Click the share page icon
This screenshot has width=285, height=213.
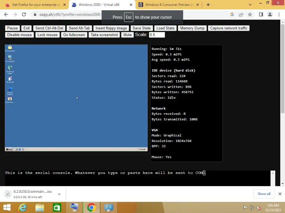[241, 14]
